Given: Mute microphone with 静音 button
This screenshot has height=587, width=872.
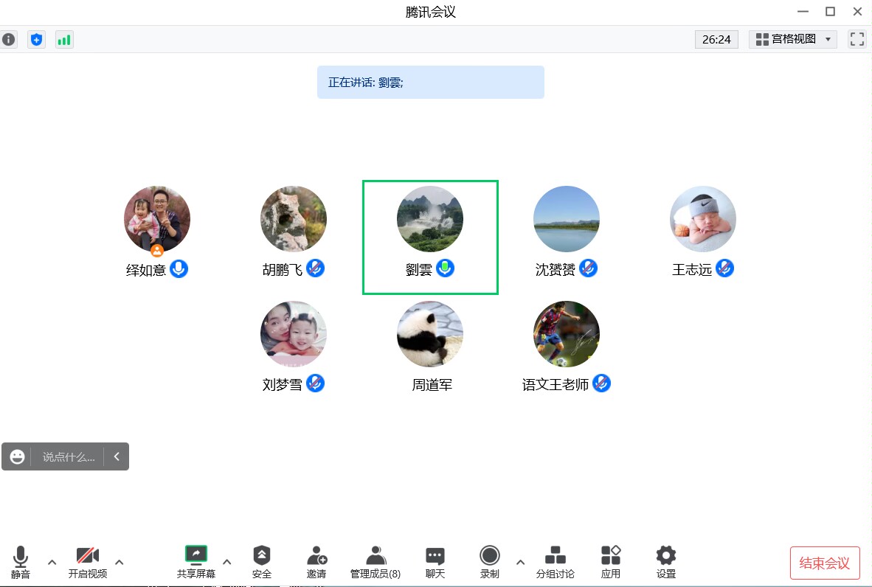Looking at the screenshot, I should click(x=21, y=563).
